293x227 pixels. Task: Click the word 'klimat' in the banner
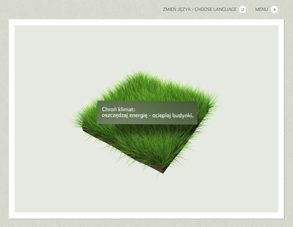(x=124, y=109)
